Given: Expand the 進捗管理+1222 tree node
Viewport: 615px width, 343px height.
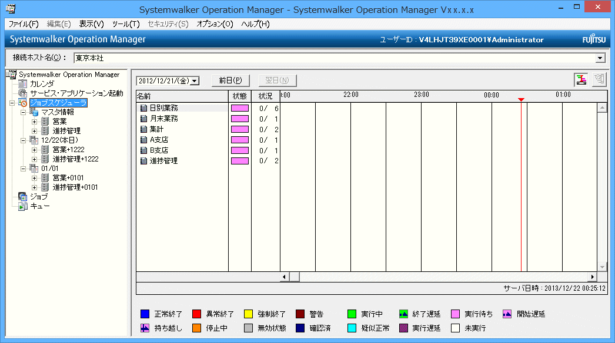Looking at the screenshot, I should [x=35, y=160].
